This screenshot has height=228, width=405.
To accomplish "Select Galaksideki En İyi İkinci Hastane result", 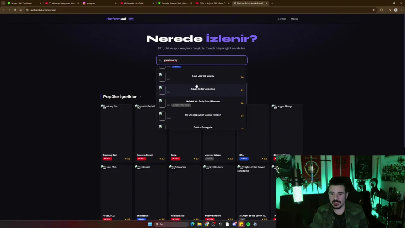I will click(x=202, y=103).
